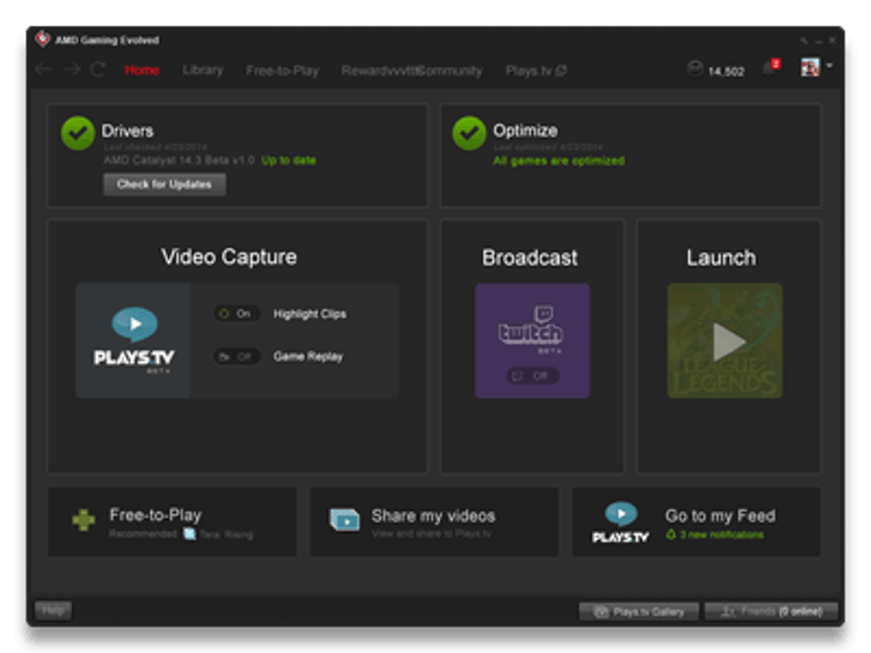Click the AMD Catalyst driver version text

(x=178, y=160)
